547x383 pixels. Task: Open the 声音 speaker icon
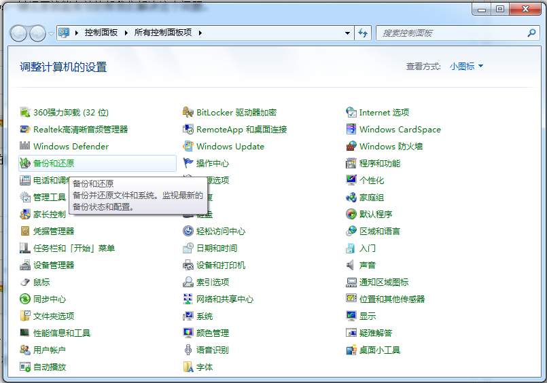click(351, 265)
